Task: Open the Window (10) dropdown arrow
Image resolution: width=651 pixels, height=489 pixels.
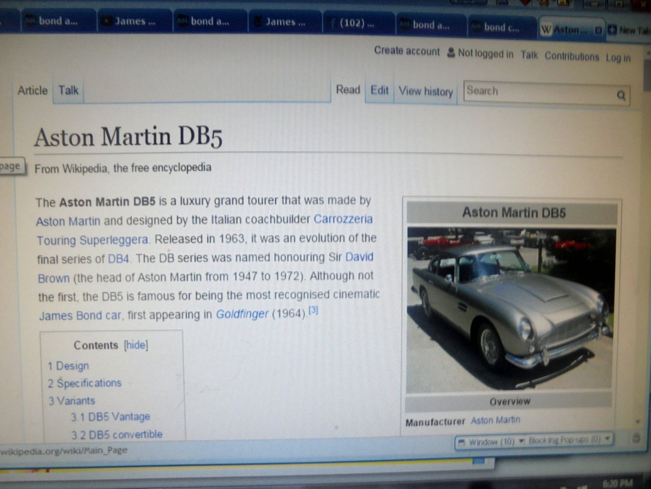Action: [521, 440]
